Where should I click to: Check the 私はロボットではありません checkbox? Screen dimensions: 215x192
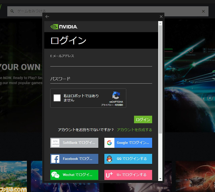(57, 98)
